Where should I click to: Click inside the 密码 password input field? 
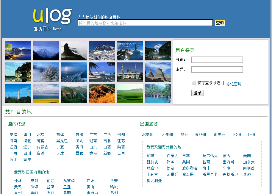pos(217,69)
